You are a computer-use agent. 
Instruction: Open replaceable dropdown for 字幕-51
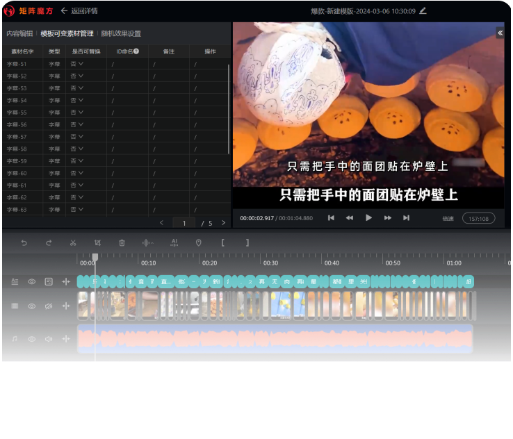(x=77, y=64)
